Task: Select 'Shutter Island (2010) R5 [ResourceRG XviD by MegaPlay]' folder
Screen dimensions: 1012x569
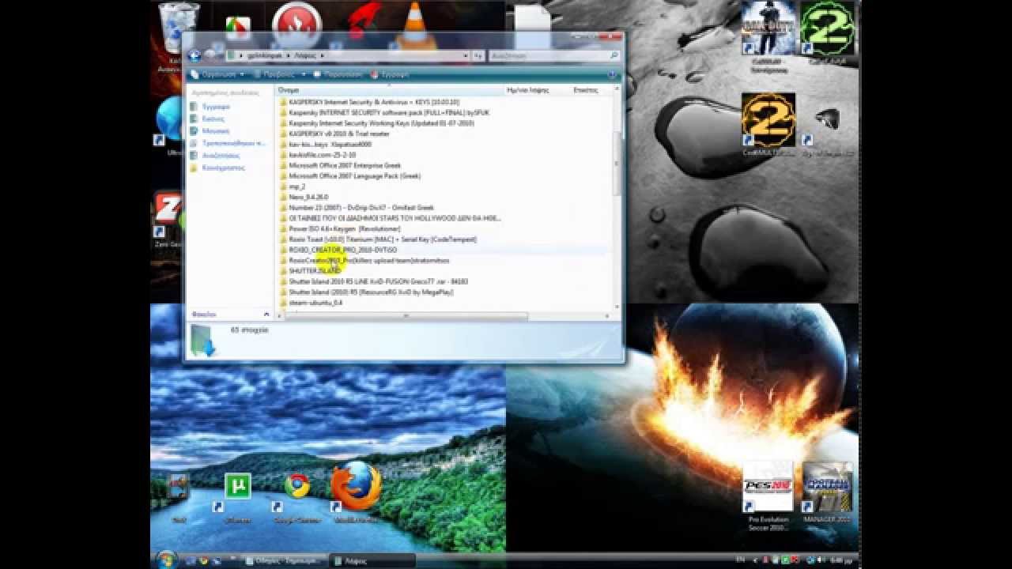Action: coord(371,292)
